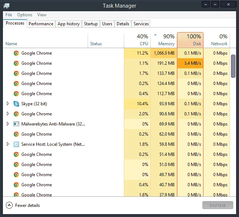Click the Task Manager app icon in title bar

point(7,6)
